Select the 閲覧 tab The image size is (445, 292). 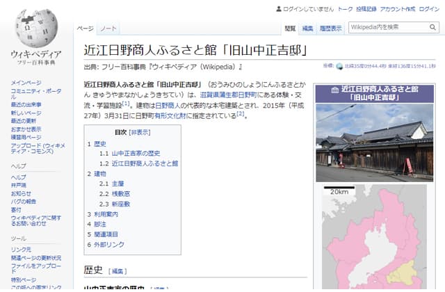(290, 29)
